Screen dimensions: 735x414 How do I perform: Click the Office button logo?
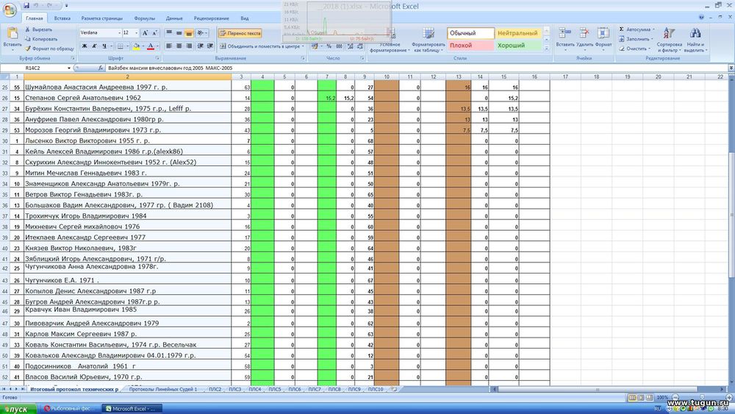tap(10, 10)
